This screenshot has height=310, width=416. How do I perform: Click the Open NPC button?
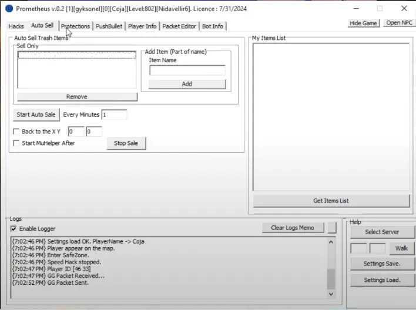click(x=400, y=23)
